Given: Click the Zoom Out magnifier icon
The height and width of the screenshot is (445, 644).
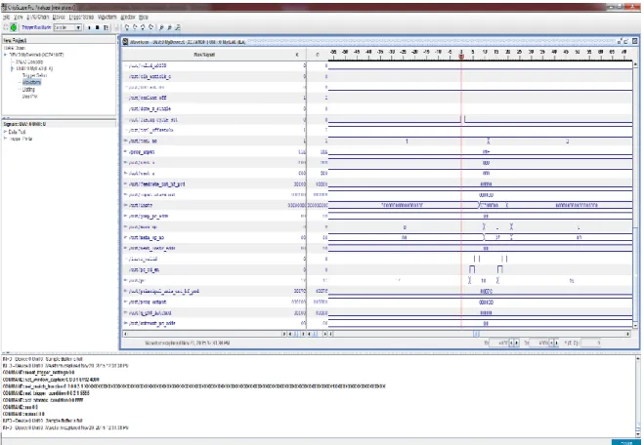Looking at the screenshot, I should pyautogui.click(x=170, y=27).
